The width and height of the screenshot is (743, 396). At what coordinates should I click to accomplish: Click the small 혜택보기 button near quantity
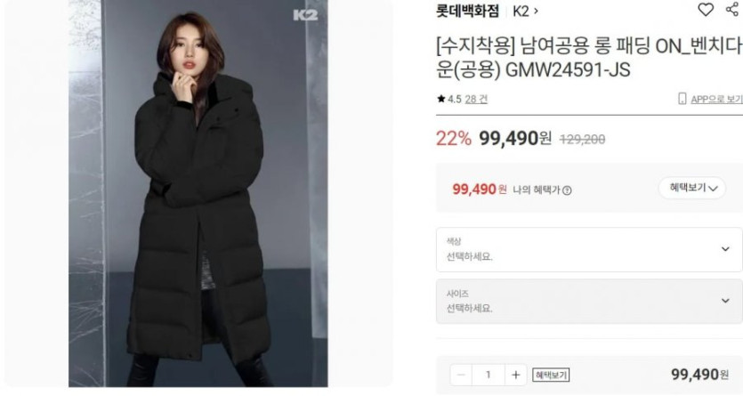pos(551,376)
